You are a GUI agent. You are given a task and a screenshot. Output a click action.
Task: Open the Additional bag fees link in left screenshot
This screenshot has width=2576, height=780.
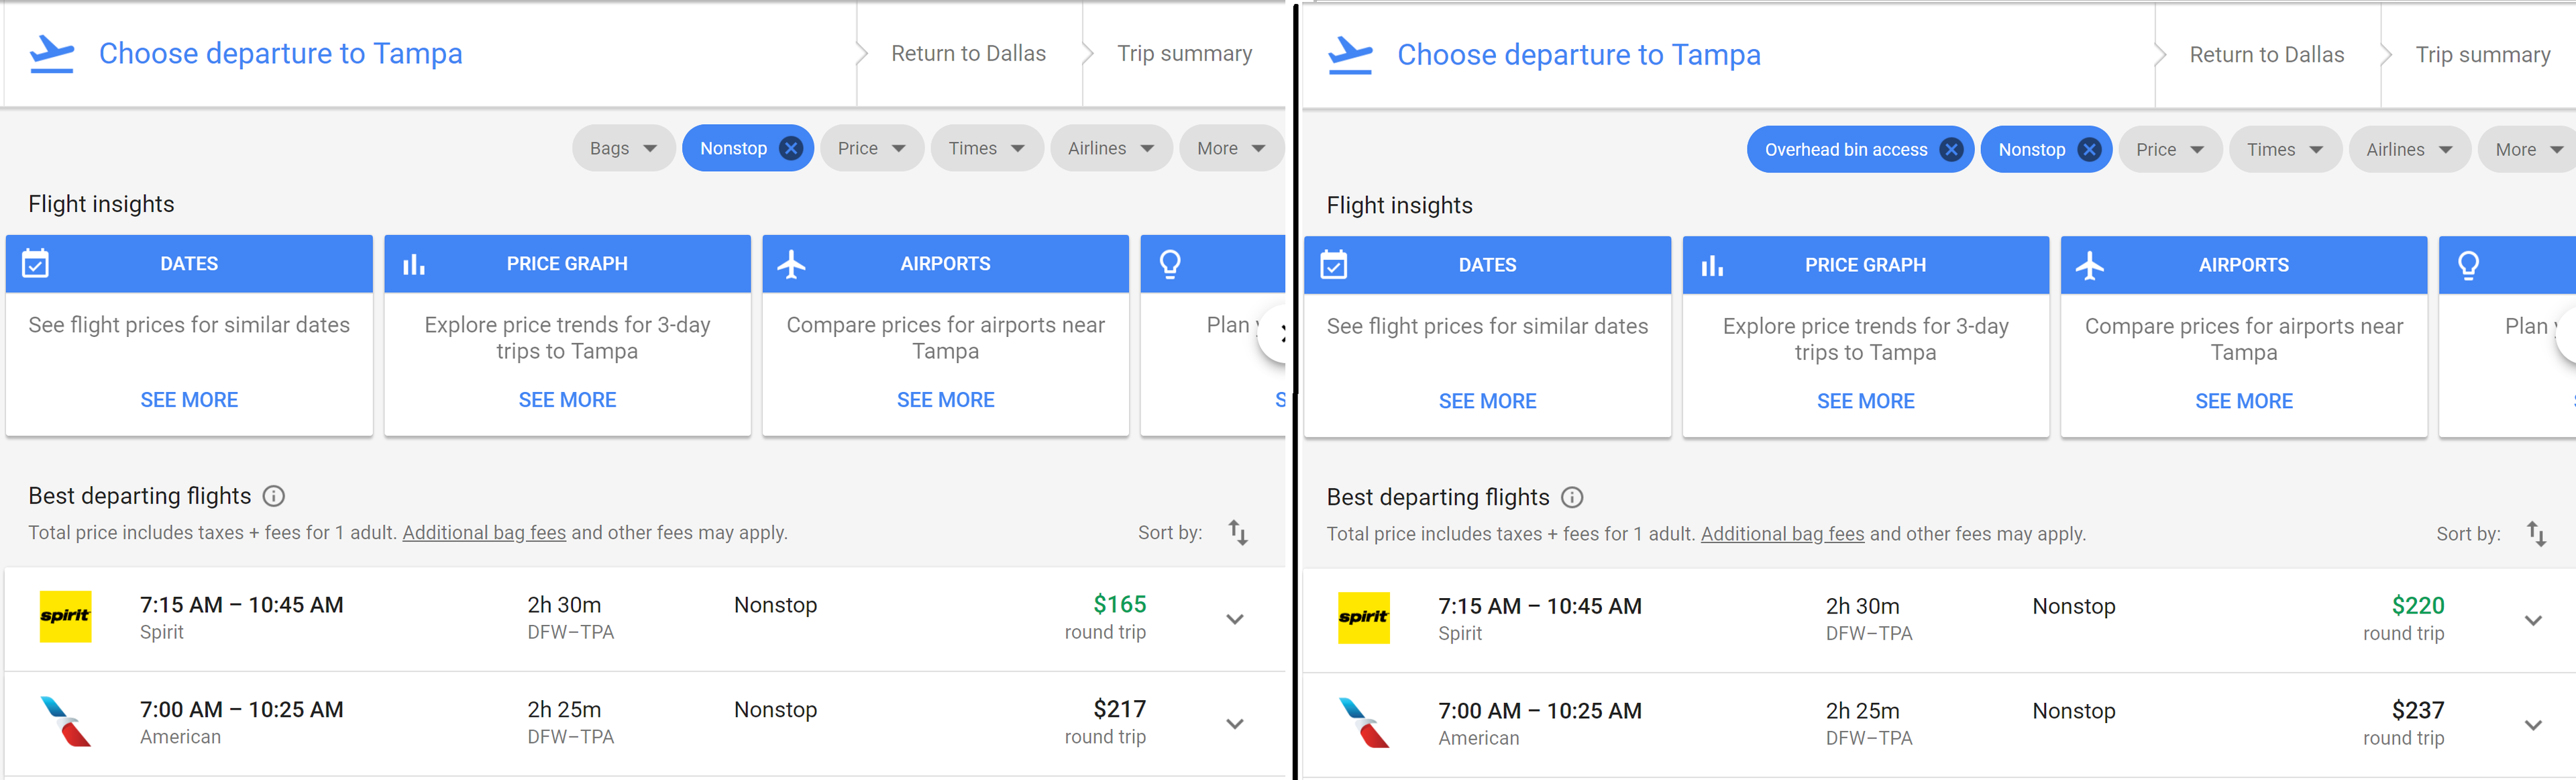point(484,533)
